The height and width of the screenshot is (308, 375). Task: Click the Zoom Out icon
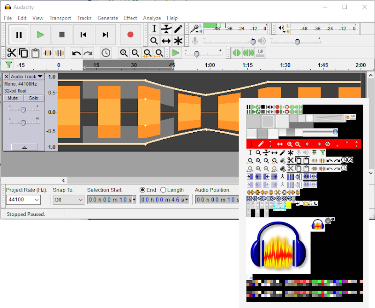[x=135, y=53]
